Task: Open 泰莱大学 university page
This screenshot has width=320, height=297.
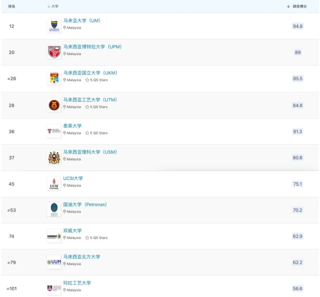Action: (73, 126)
